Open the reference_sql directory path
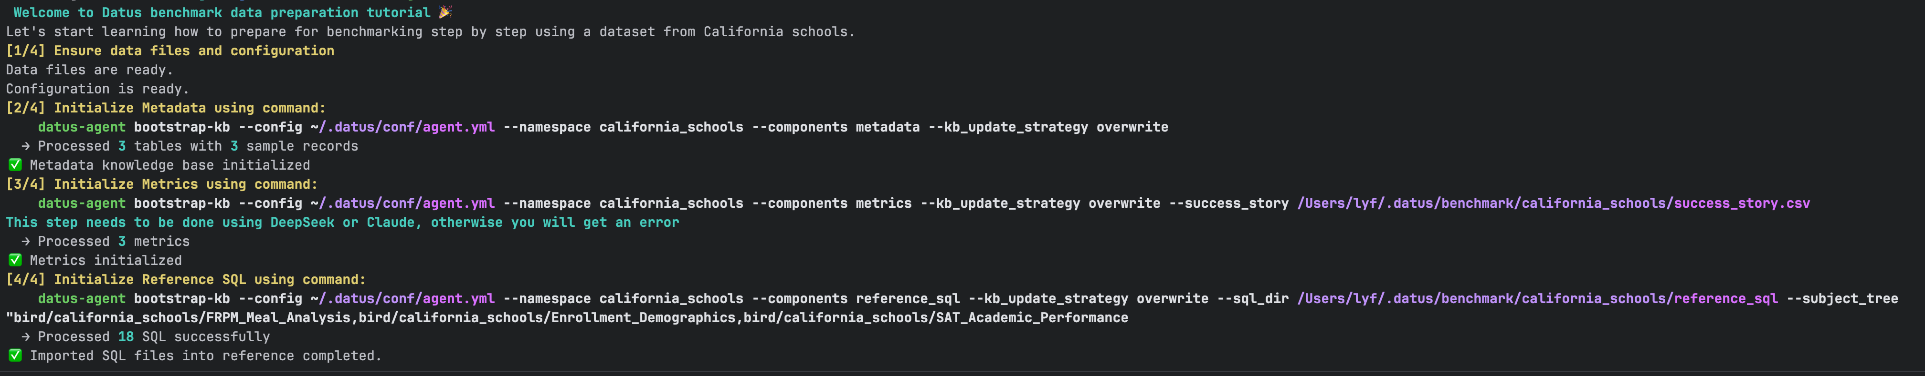Screen dimensions: 1925x376 1537,299
